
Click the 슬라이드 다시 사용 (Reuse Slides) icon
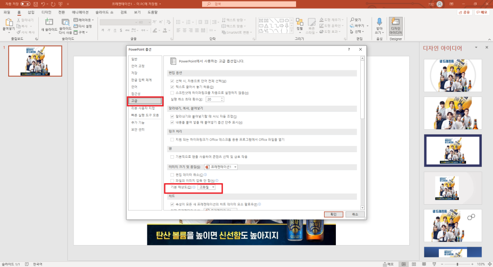[65, 22]
